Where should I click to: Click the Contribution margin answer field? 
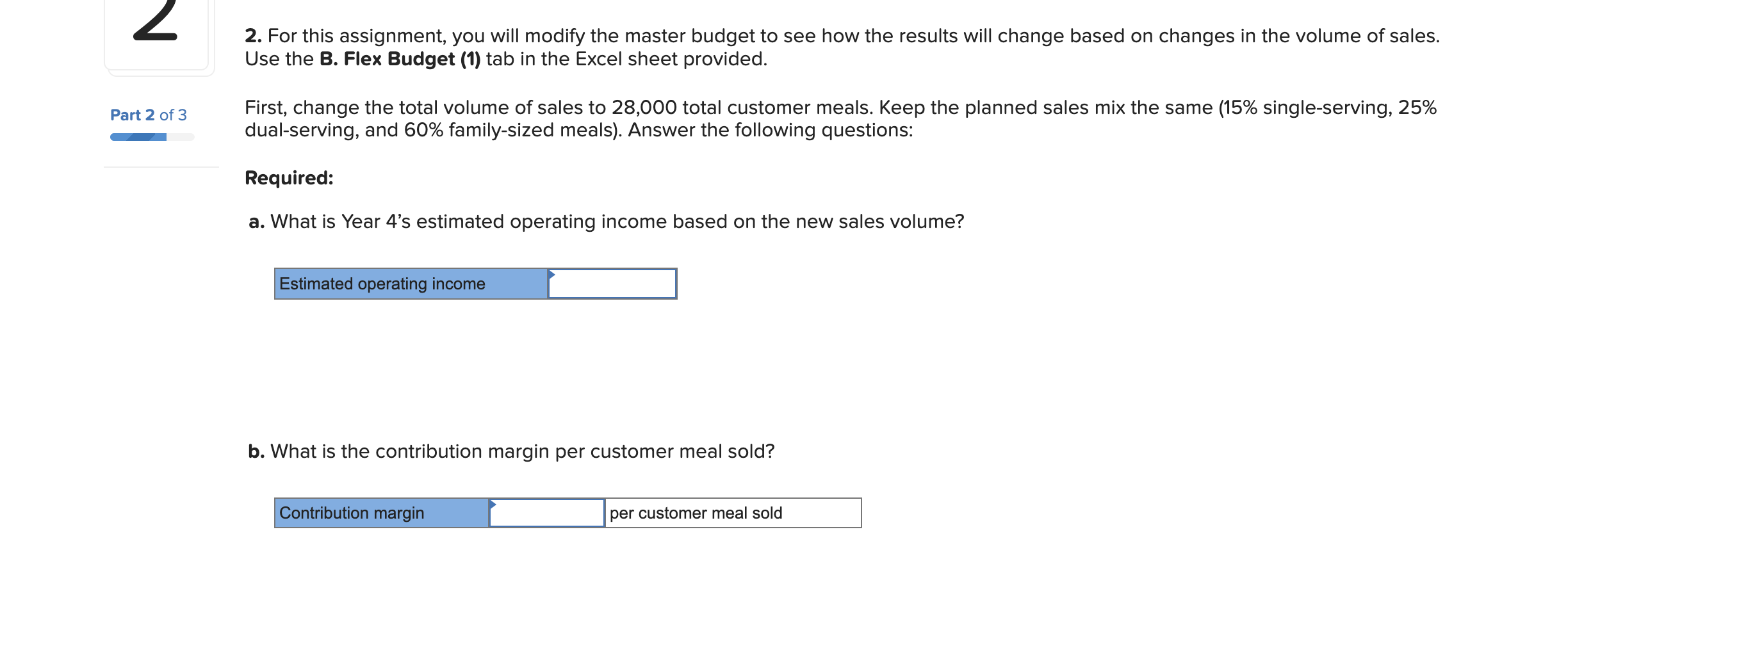click(547, 513)
